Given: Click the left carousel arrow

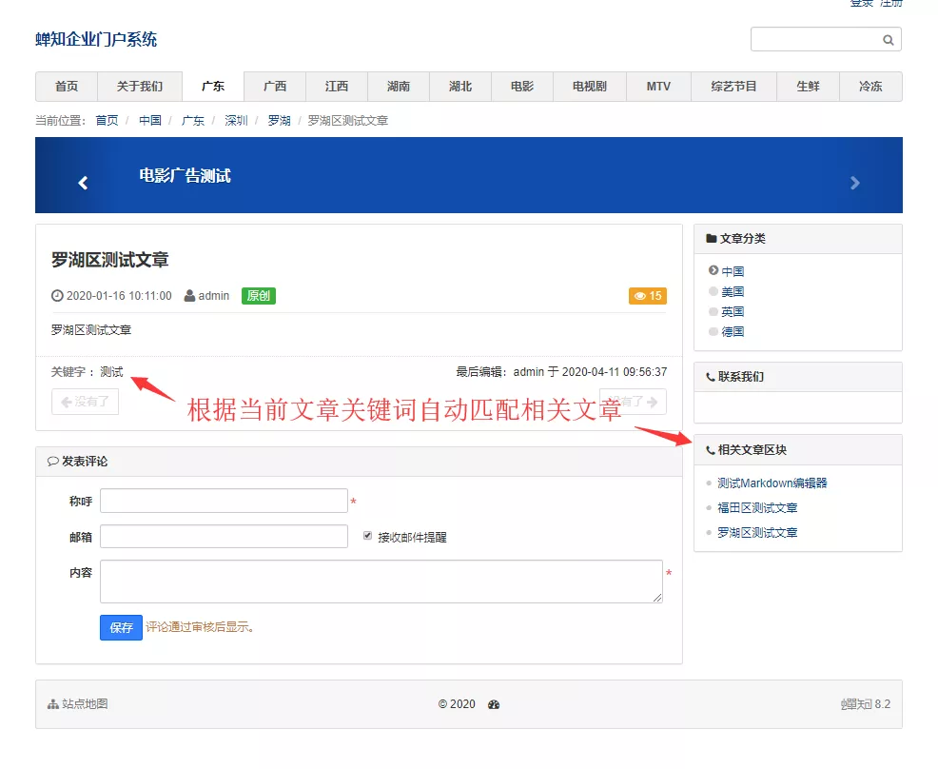Looking at the screenshot, I should pos(83,183).
